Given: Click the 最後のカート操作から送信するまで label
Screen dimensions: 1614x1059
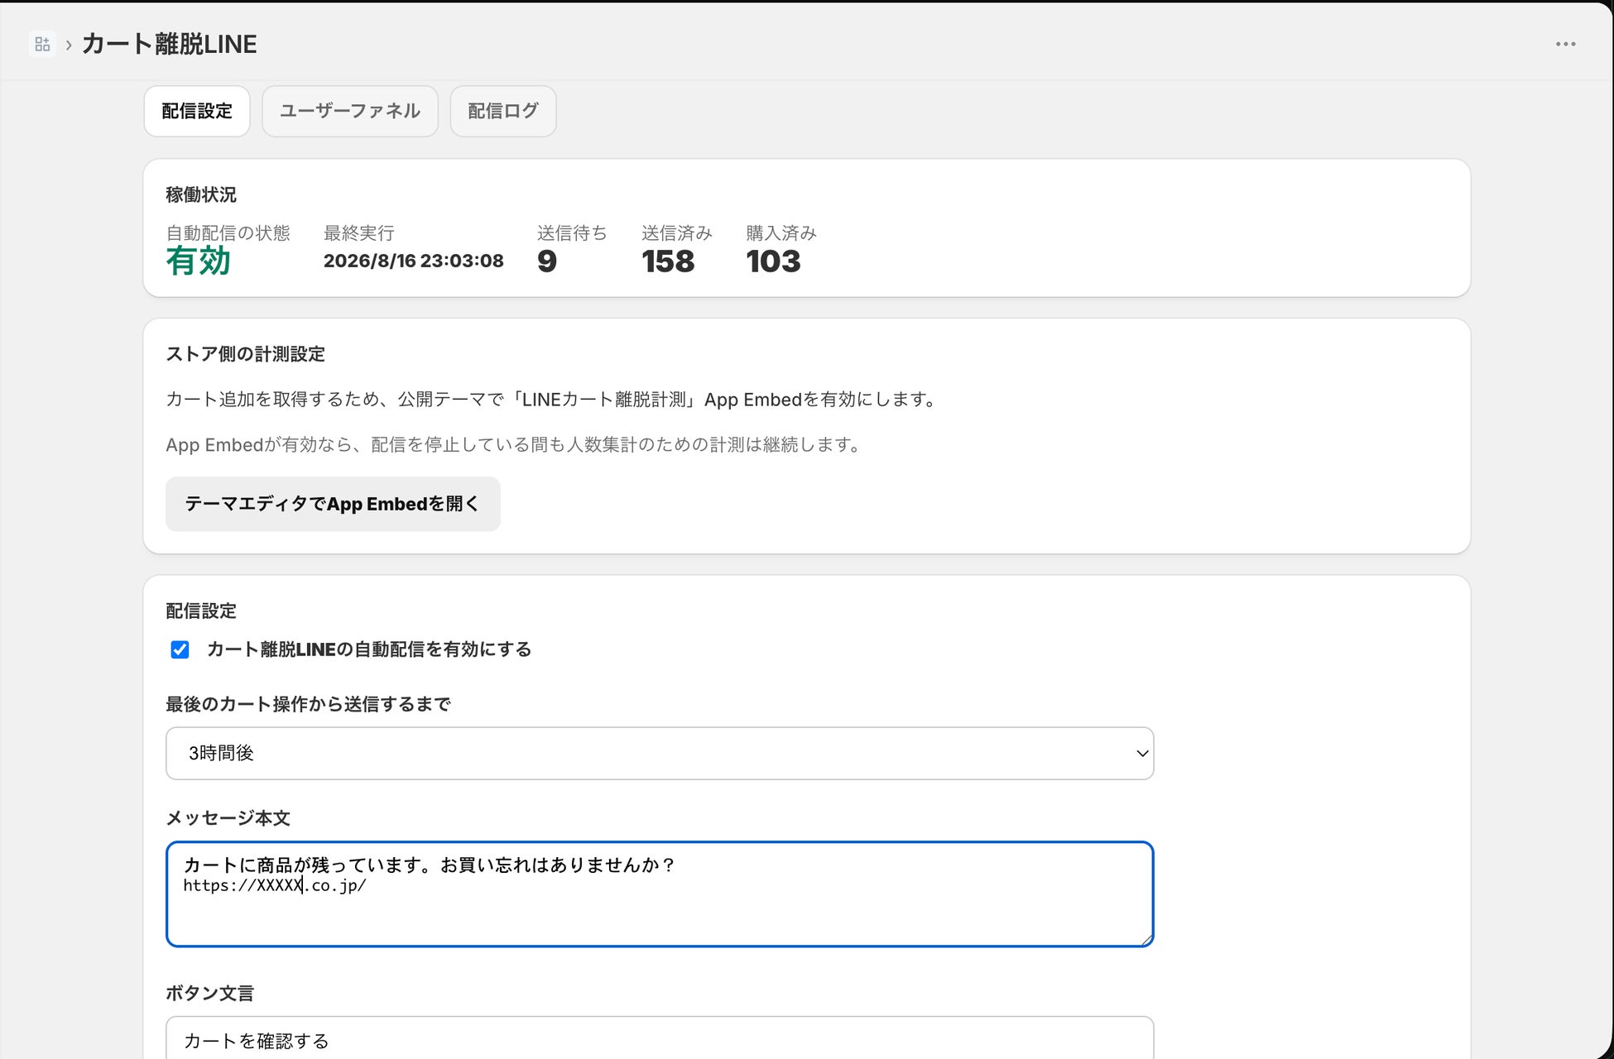Looking at the screenshot, I should coord(308,704).
